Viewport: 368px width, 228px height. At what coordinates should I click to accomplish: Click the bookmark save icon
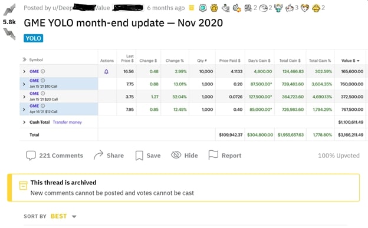[139, 156]
